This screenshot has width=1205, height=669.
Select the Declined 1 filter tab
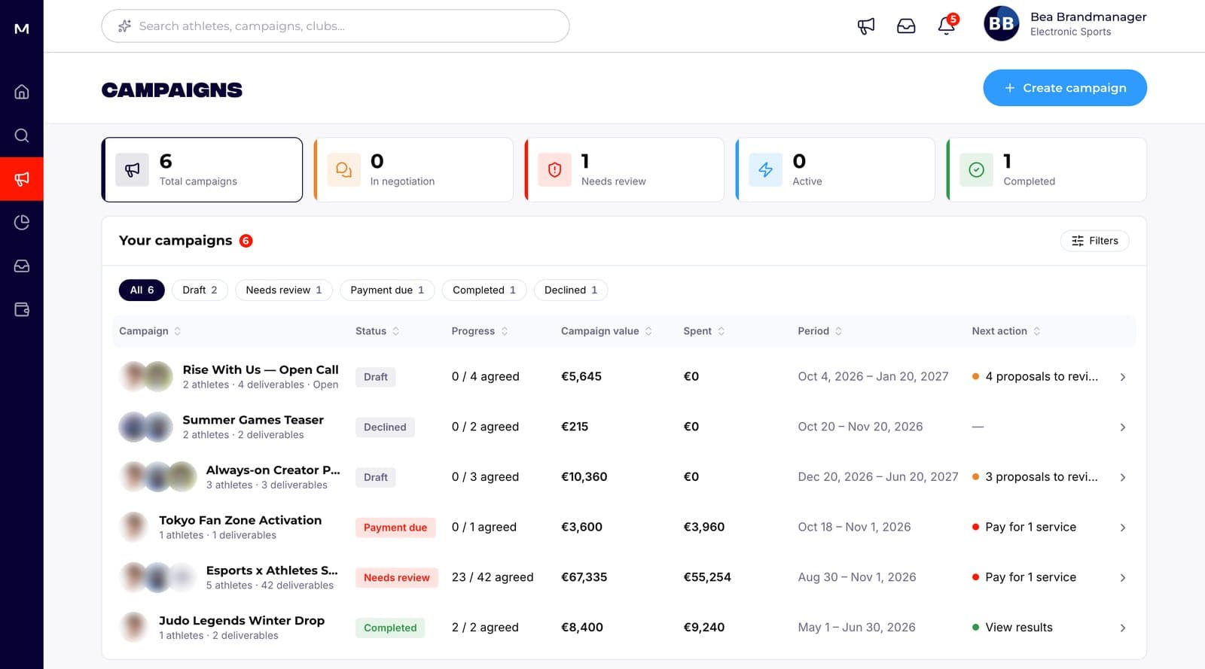tap(571, 290)
